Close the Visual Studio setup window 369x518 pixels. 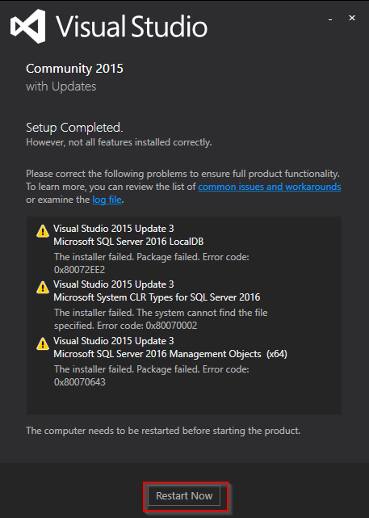coord(352,18)
